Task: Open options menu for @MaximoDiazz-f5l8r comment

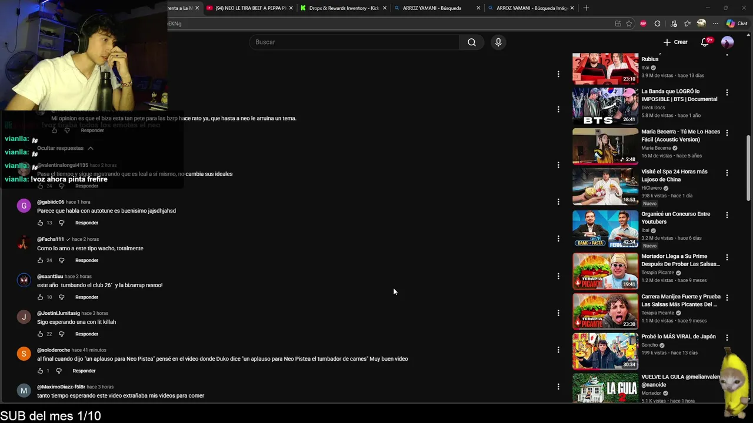Action: 558,387
